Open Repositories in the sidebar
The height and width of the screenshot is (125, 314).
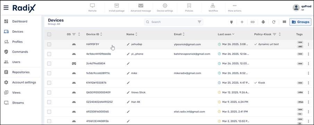(21, 72)
